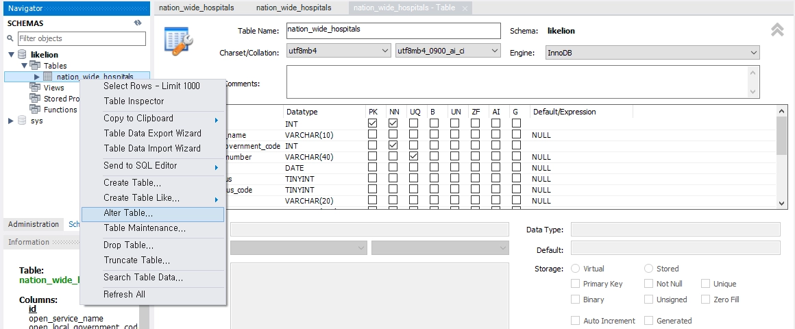Enable the Zero Fill checkbox
This screenshot has height=329, width=795.
pyautogui.click(x=705, y=300)
